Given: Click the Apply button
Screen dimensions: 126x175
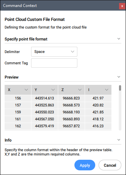Looking at the screenshot, I should 85,165.
